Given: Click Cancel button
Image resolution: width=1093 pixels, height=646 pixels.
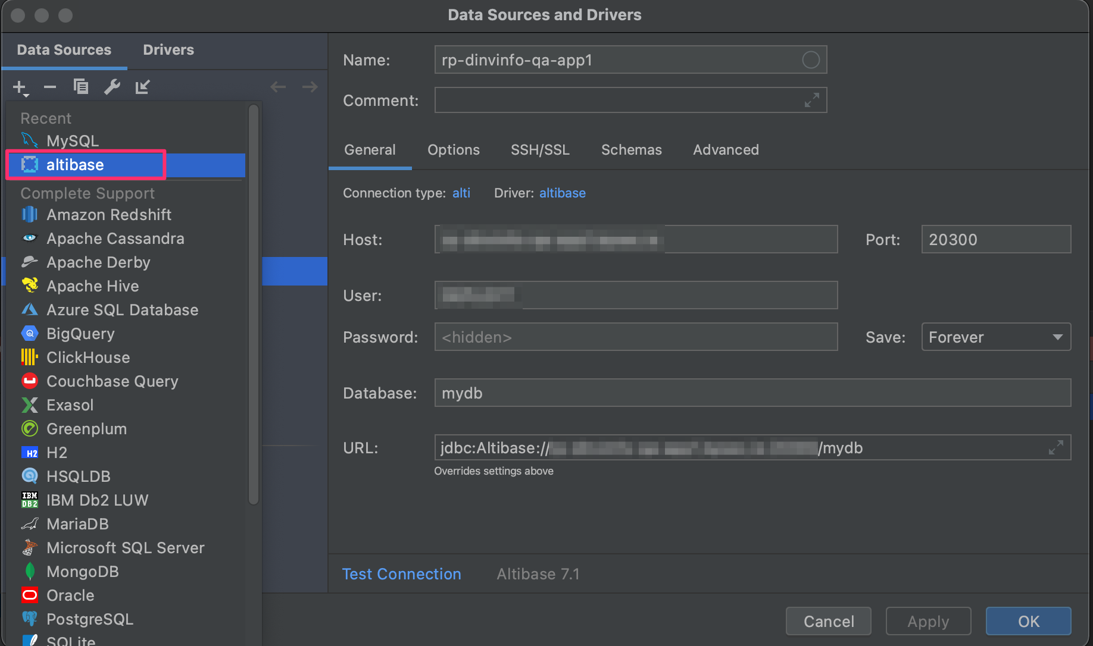Looking at the screenshot, I should pyautogui.click(x=829, y=621).
